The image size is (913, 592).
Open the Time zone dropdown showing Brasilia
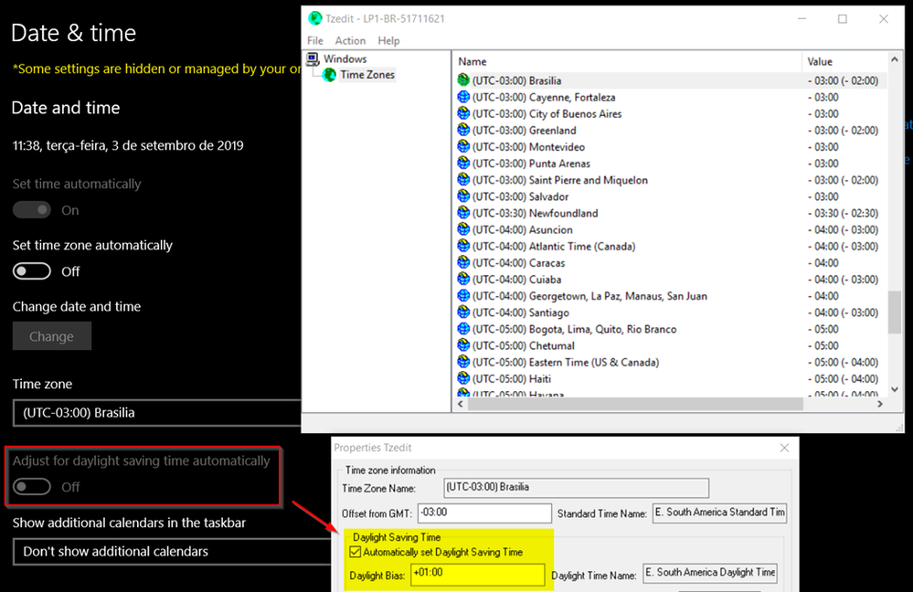(157, 413)
